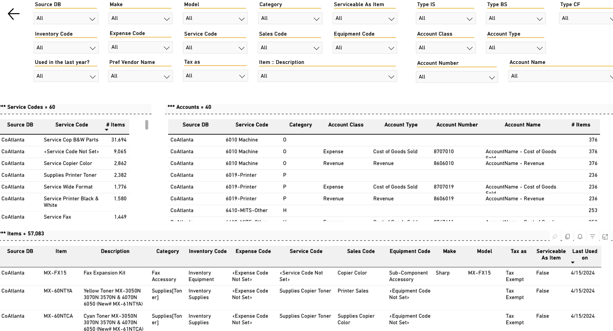Click sort arrow under Last Used on
This screenshot has height=331, width=613.
click(573, 262)
